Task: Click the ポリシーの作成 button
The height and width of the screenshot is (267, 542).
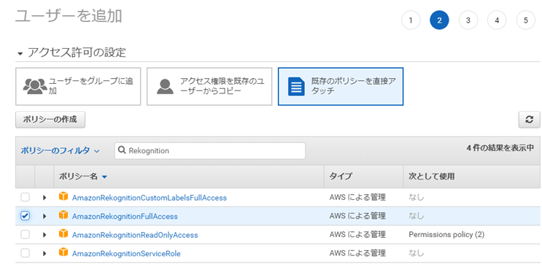Action: pyautogui.click(x=50, y=120)
